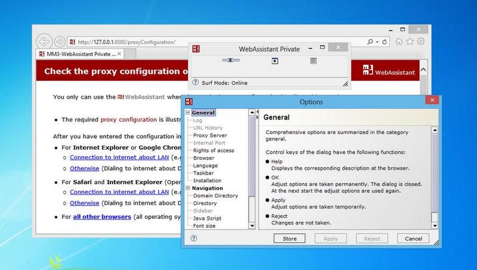Click the browser Forward arrow button

point(60,42)
